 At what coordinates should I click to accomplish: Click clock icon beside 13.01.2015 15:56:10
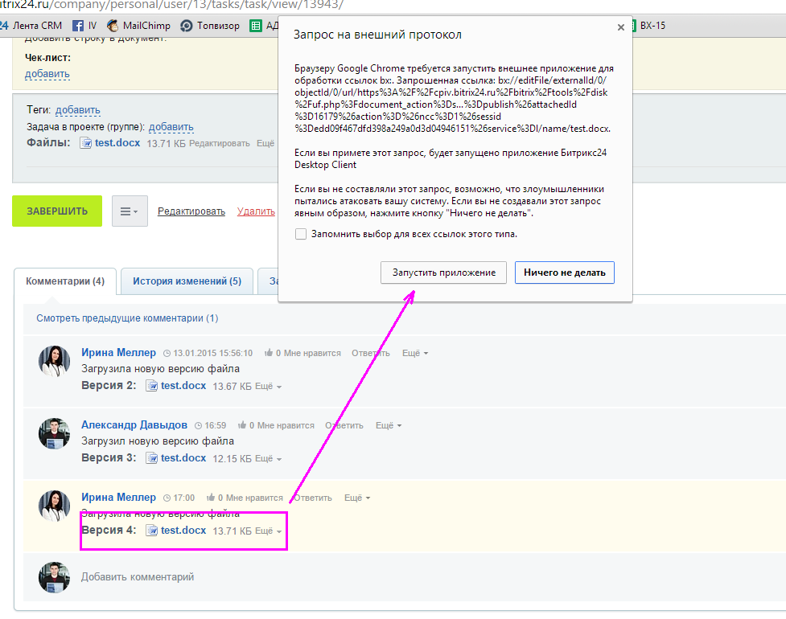click(167, 354)
